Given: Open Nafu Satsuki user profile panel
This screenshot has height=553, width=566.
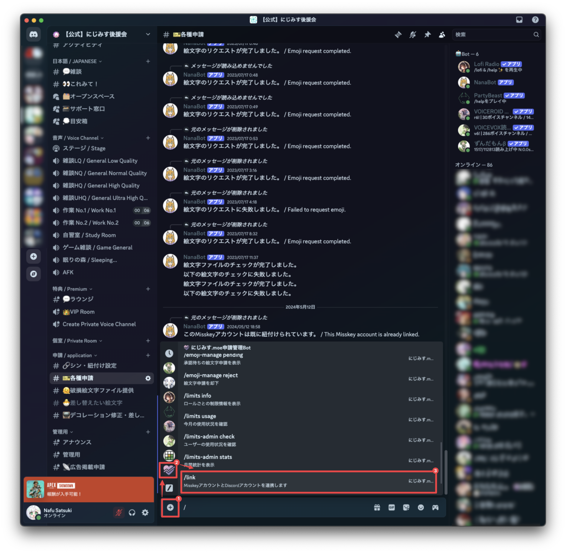Looking at the screenshot, I should tap(68, 513).
